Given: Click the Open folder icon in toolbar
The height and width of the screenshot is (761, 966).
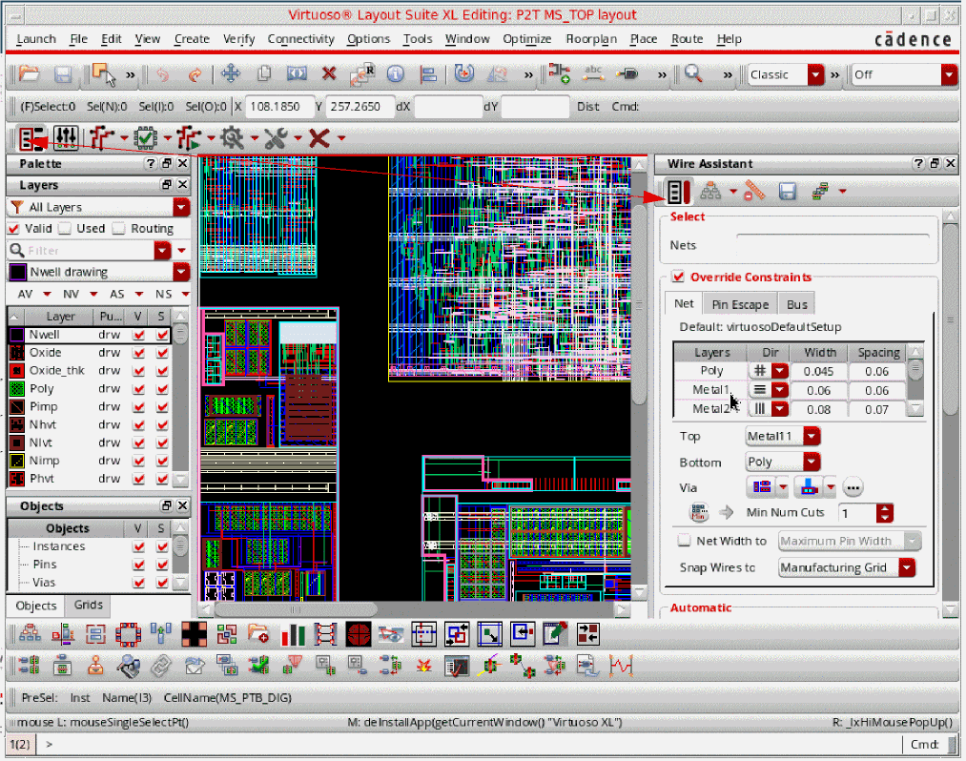Looking at the screenshot, I should (29, 74).
